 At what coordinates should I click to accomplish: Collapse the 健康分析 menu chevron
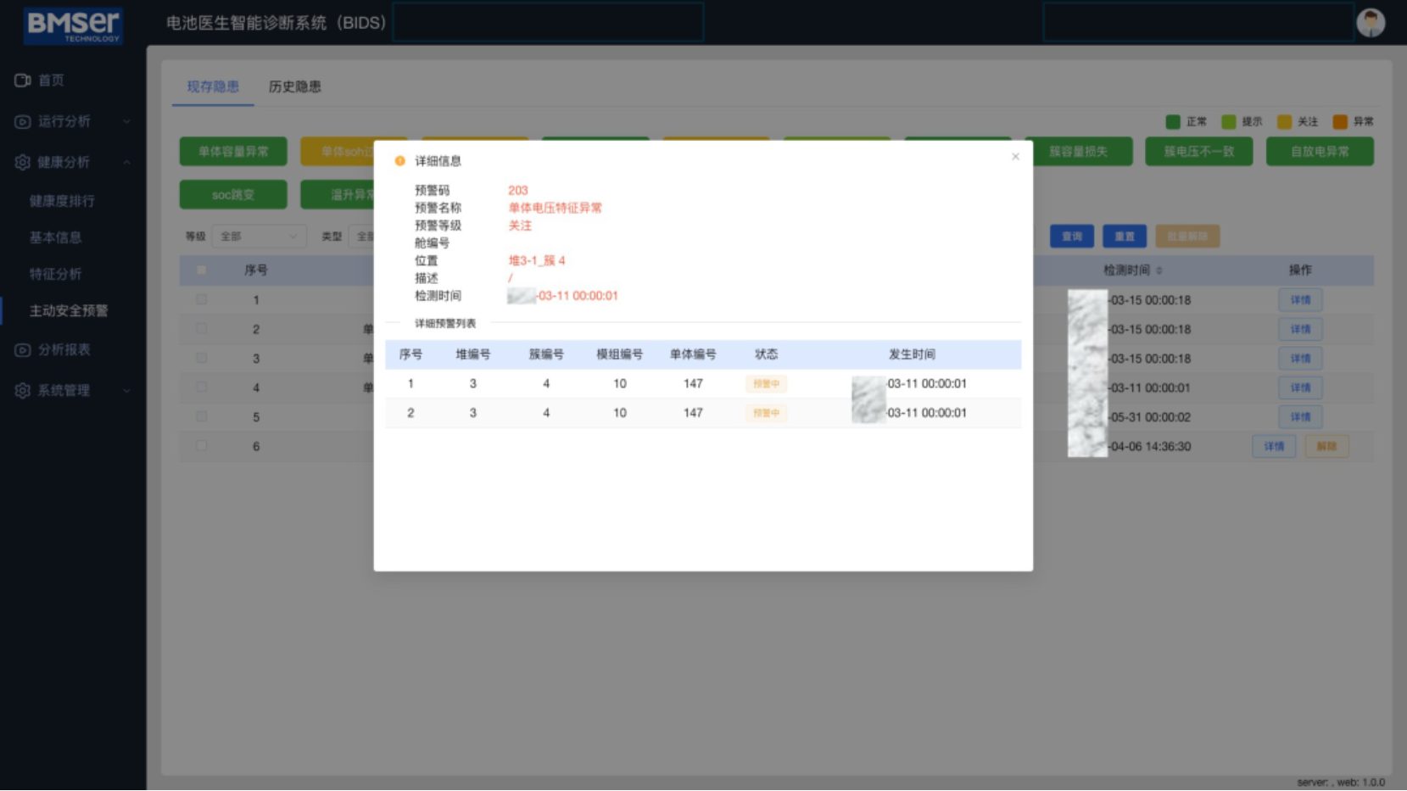pos(126,162)
